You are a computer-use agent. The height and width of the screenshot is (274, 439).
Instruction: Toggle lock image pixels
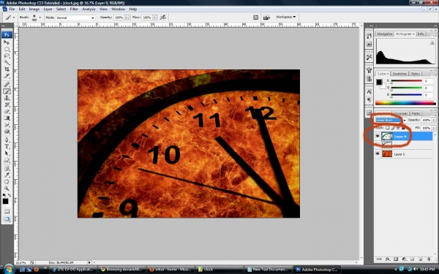pyautogui.click(x=393, y=128)
